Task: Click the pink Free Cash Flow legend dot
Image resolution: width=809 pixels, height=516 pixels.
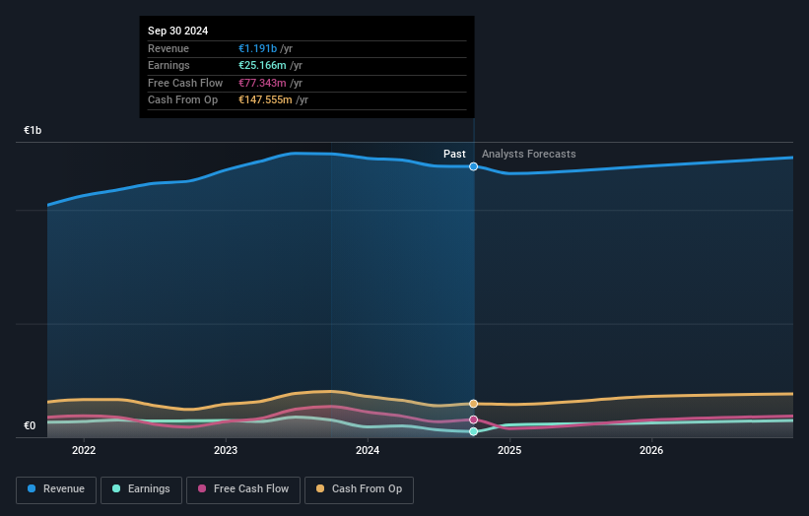Action: [x=202, y=488]
